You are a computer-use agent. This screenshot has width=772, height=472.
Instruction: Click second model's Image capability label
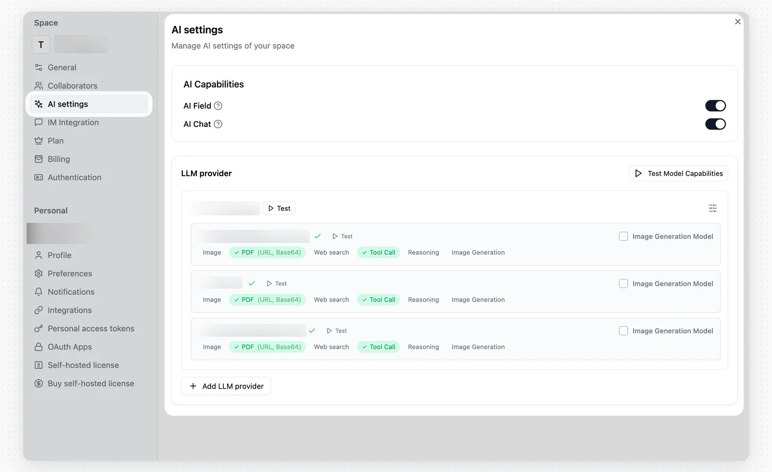click(212, 300)
